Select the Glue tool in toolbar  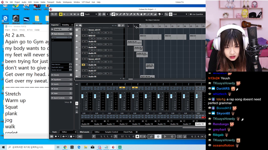coord(131,14)
